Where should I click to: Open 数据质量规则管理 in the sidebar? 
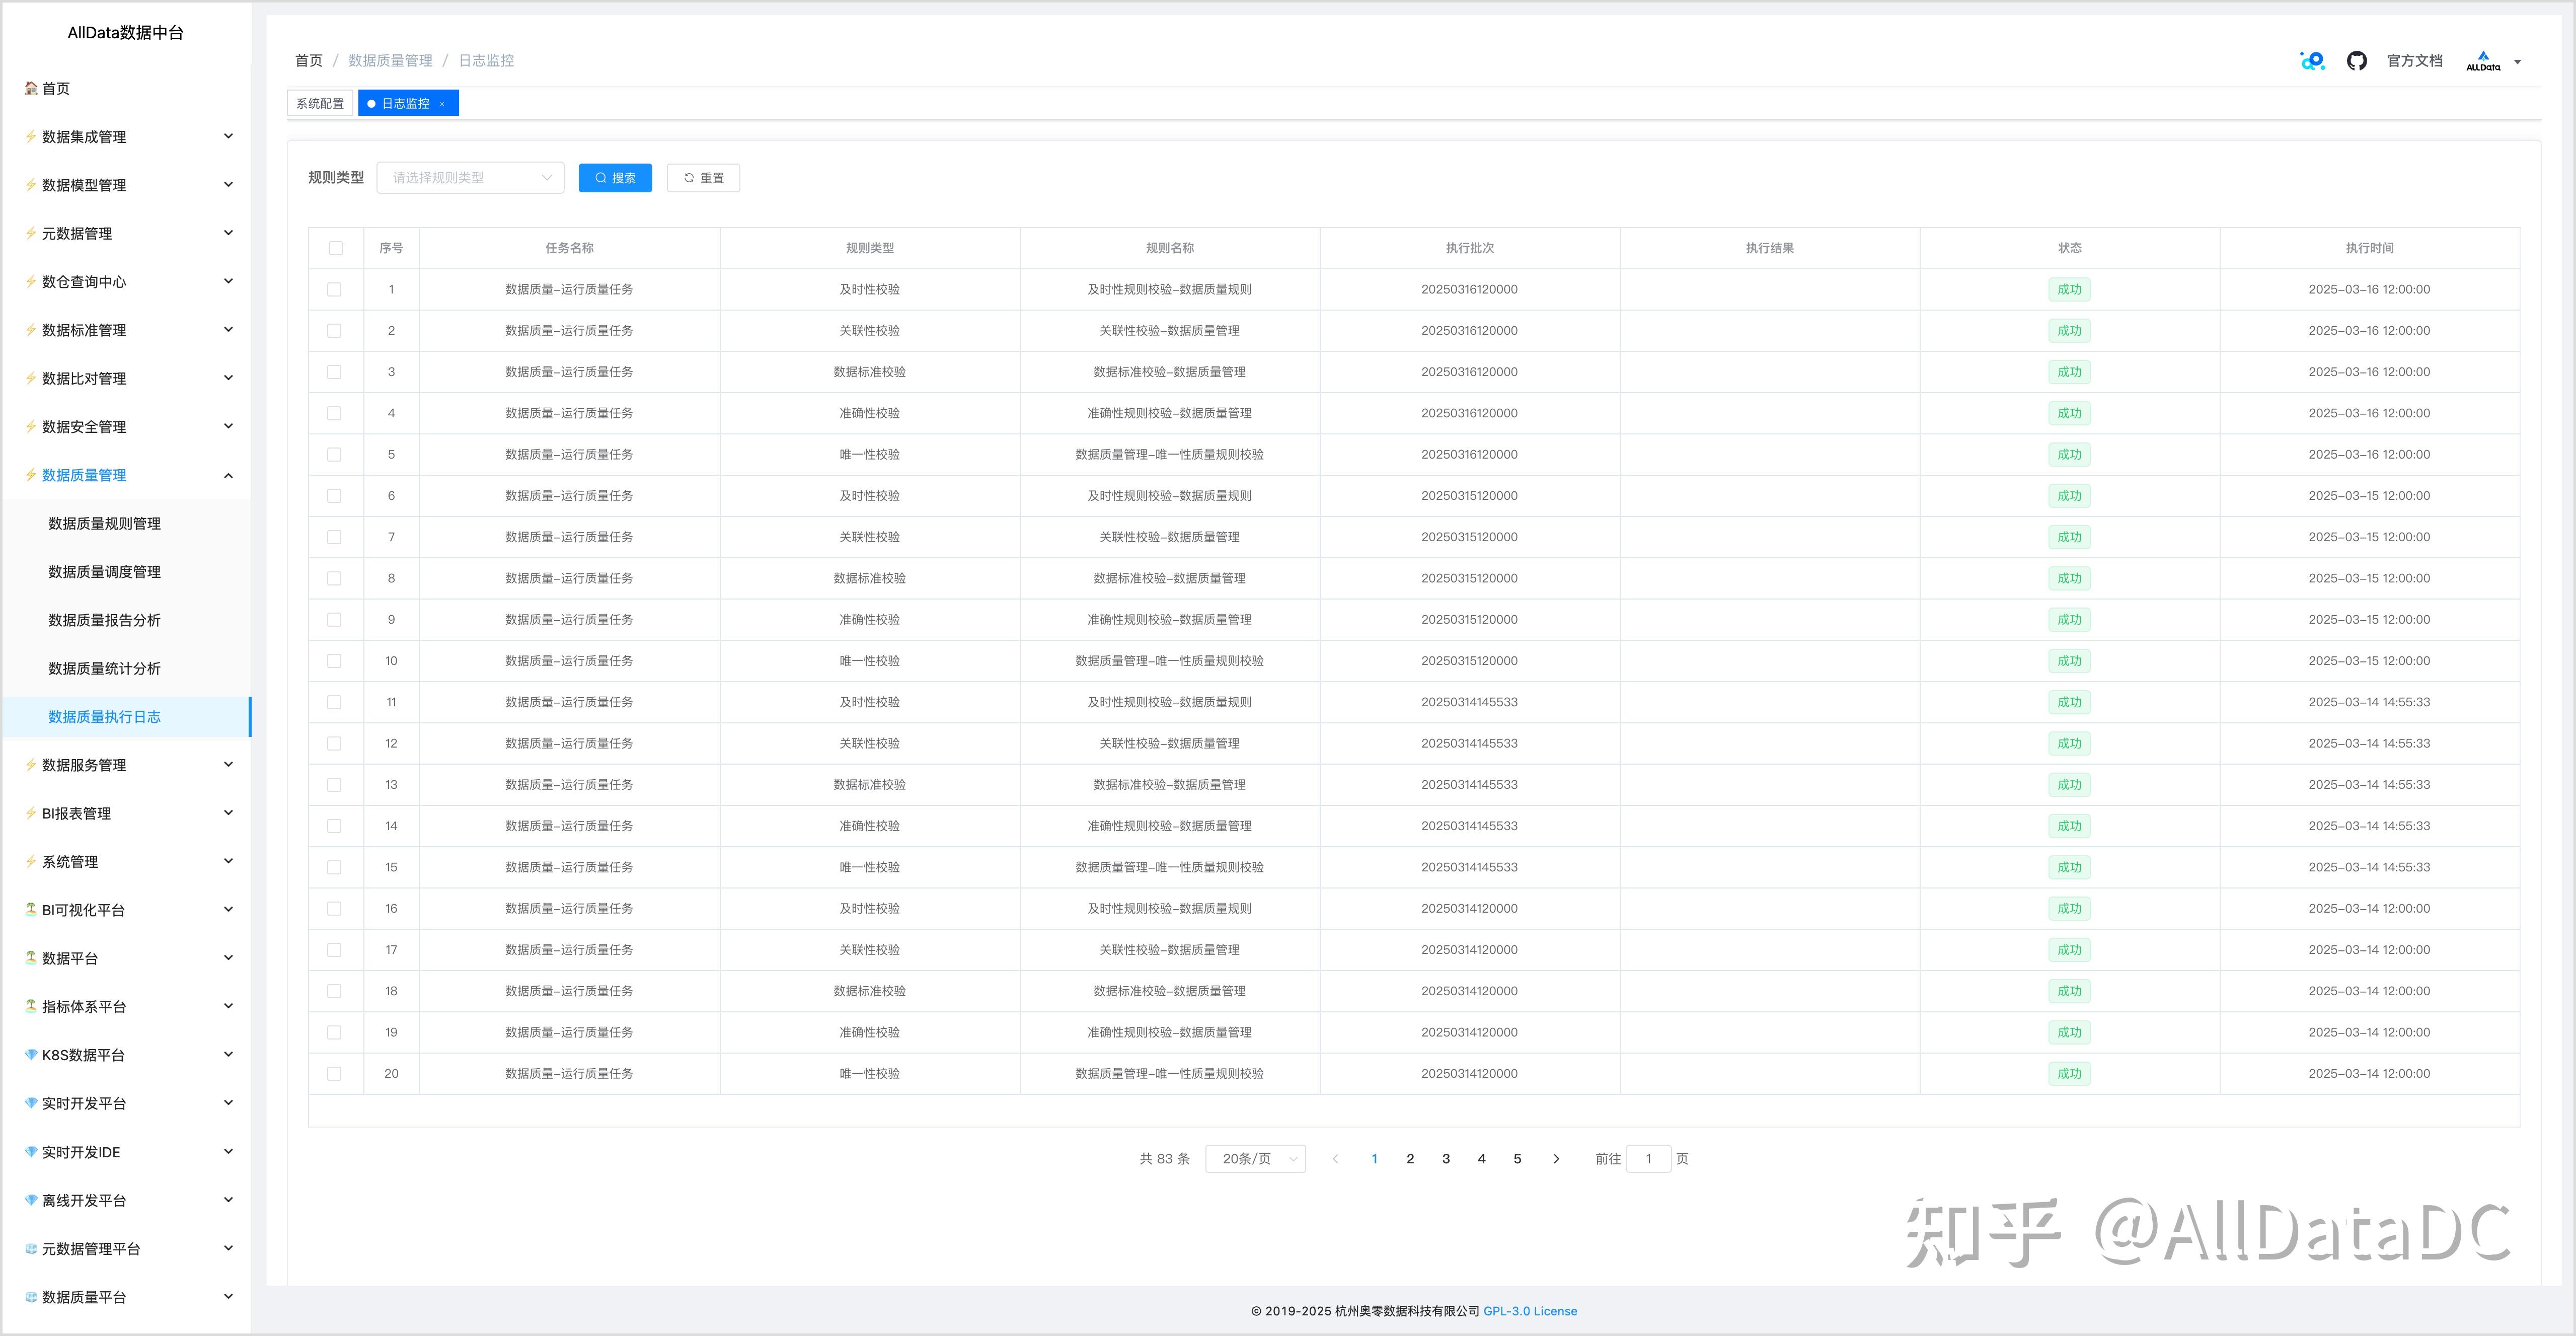click(104, 524)
